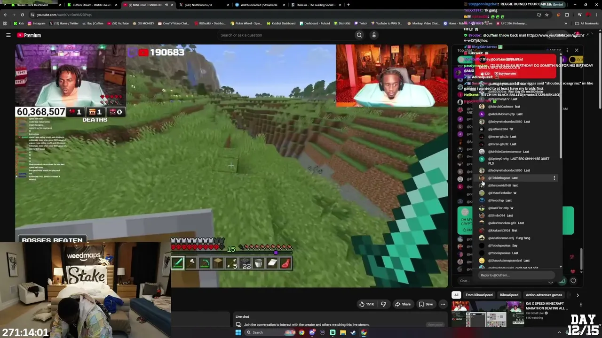The height and width of the screenshot is (338, 602).
Task: Open File Explorer from the taskbar
Action: (x=343, y=332)
